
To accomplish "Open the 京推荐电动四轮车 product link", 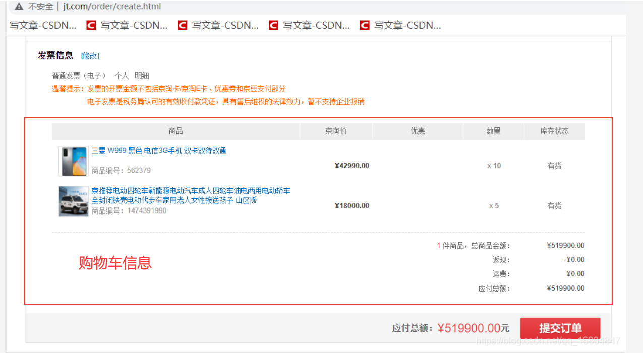I will 191,195.
